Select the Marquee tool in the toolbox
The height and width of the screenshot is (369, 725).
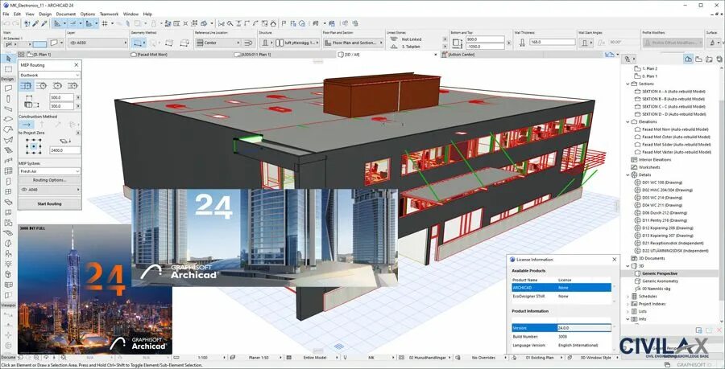(8, 69)
